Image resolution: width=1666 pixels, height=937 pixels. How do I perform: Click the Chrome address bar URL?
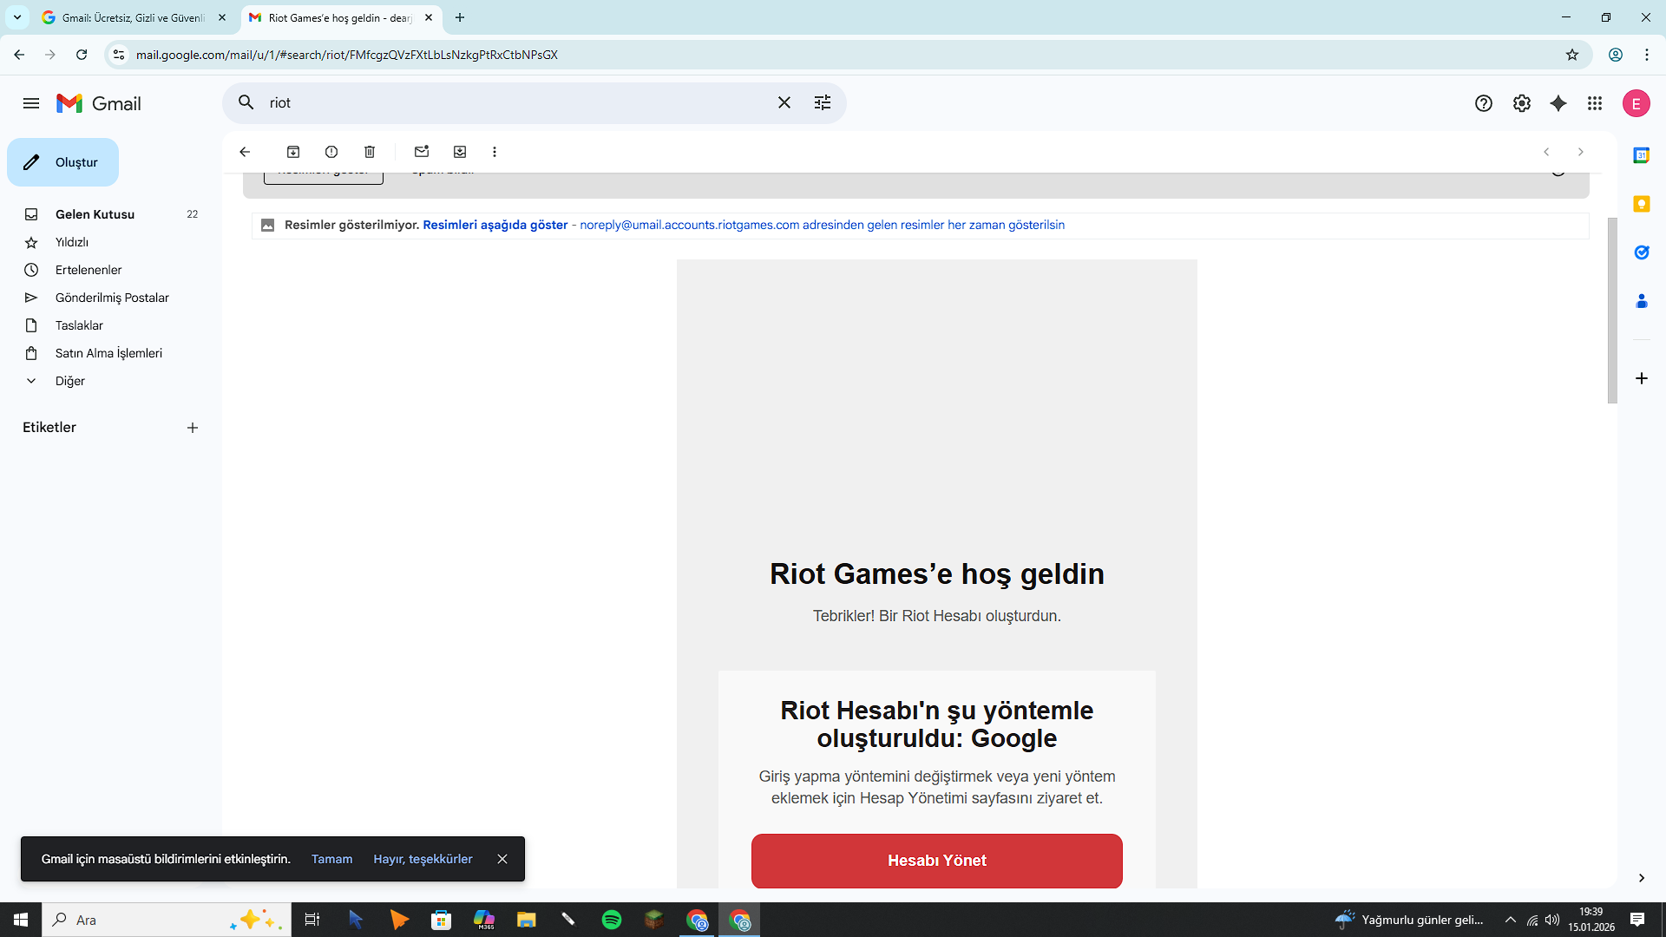(347, 55)
